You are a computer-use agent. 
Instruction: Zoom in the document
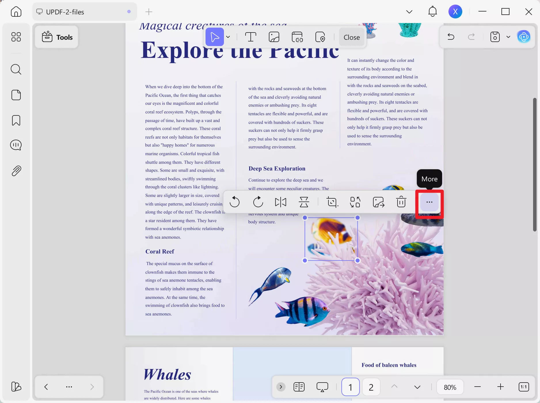tap(501, 387)
